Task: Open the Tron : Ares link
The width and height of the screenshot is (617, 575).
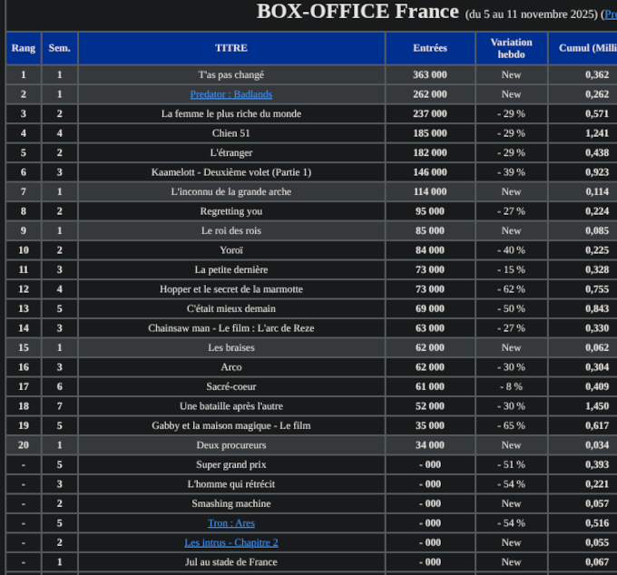Action: [x=230, y=523]
